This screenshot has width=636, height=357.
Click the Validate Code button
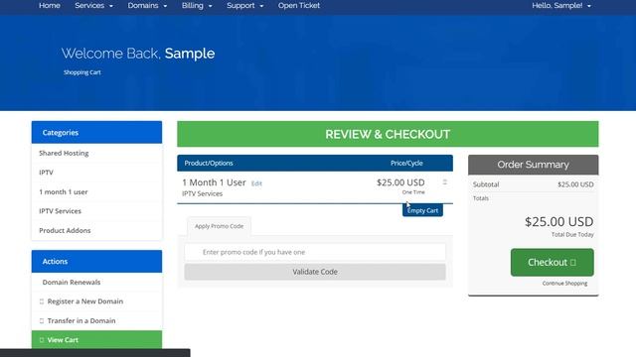tap(315, 272)
